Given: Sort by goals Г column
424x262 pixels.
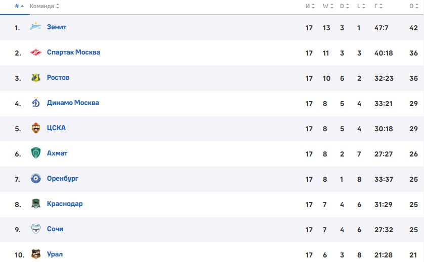Looking at the screenshot, I should coord(378,6).
